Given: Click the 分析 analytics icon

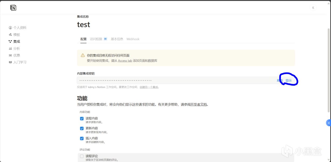Looking at the screenshot, I should (x=10, y=48).
